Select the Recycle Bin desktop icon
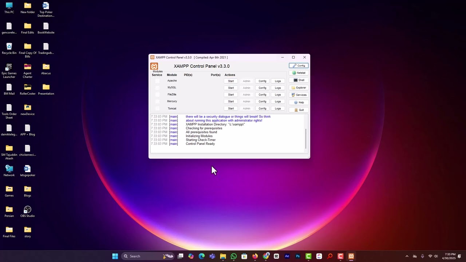 pos(9,49)
